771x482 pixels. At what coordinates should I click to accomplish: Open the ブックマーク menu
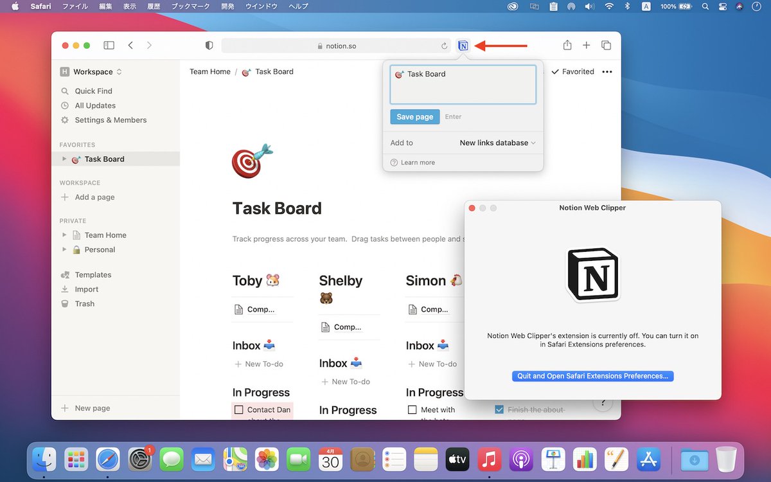192,6
